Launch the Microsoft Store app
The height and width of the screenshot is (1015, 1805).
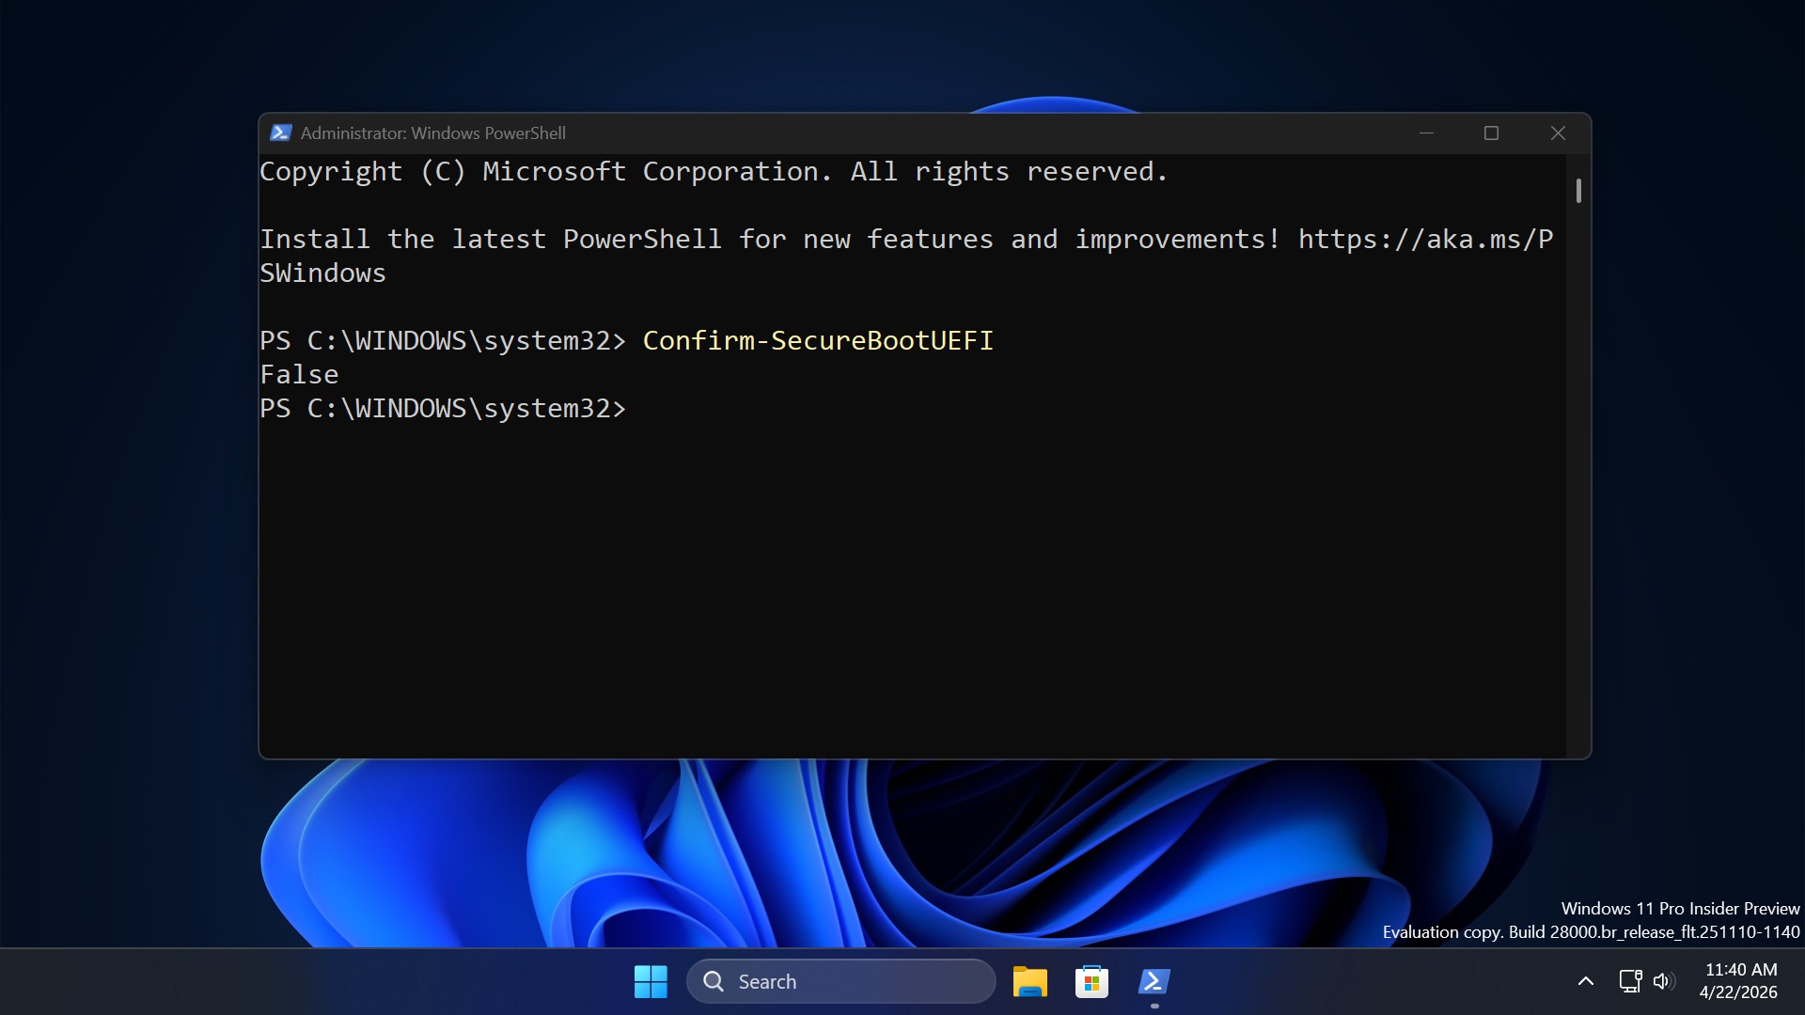pos(1091,980)
